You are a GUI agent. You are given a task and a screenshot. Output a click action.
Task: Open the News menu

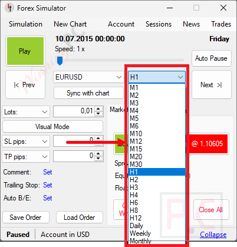point(191,24)
